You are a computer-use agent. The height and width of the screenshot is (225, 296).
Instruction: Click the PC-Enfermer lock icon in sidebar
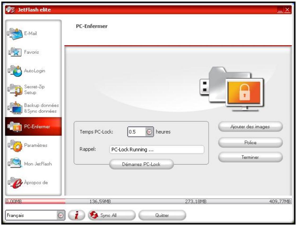[x=15, y=127]
